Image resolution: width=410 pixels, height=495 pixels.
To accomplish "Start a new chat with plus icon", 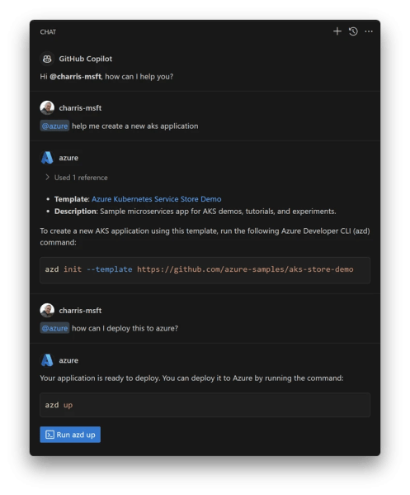I will [337, 31].
